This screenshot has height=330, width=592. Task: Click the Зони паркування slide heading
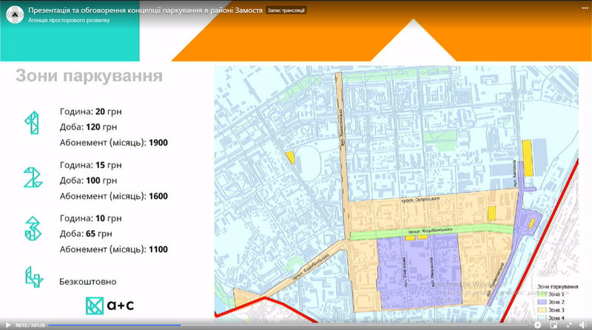click(89, 76)
